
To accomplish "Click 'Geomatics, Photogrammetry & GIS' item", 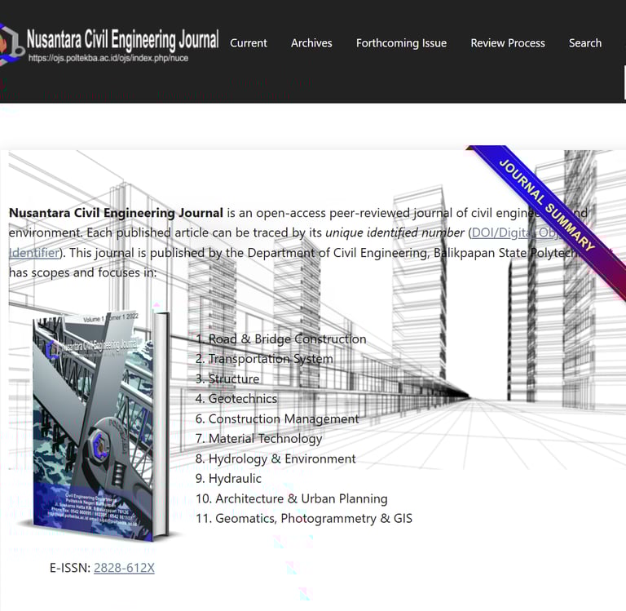I will [314, 519].
